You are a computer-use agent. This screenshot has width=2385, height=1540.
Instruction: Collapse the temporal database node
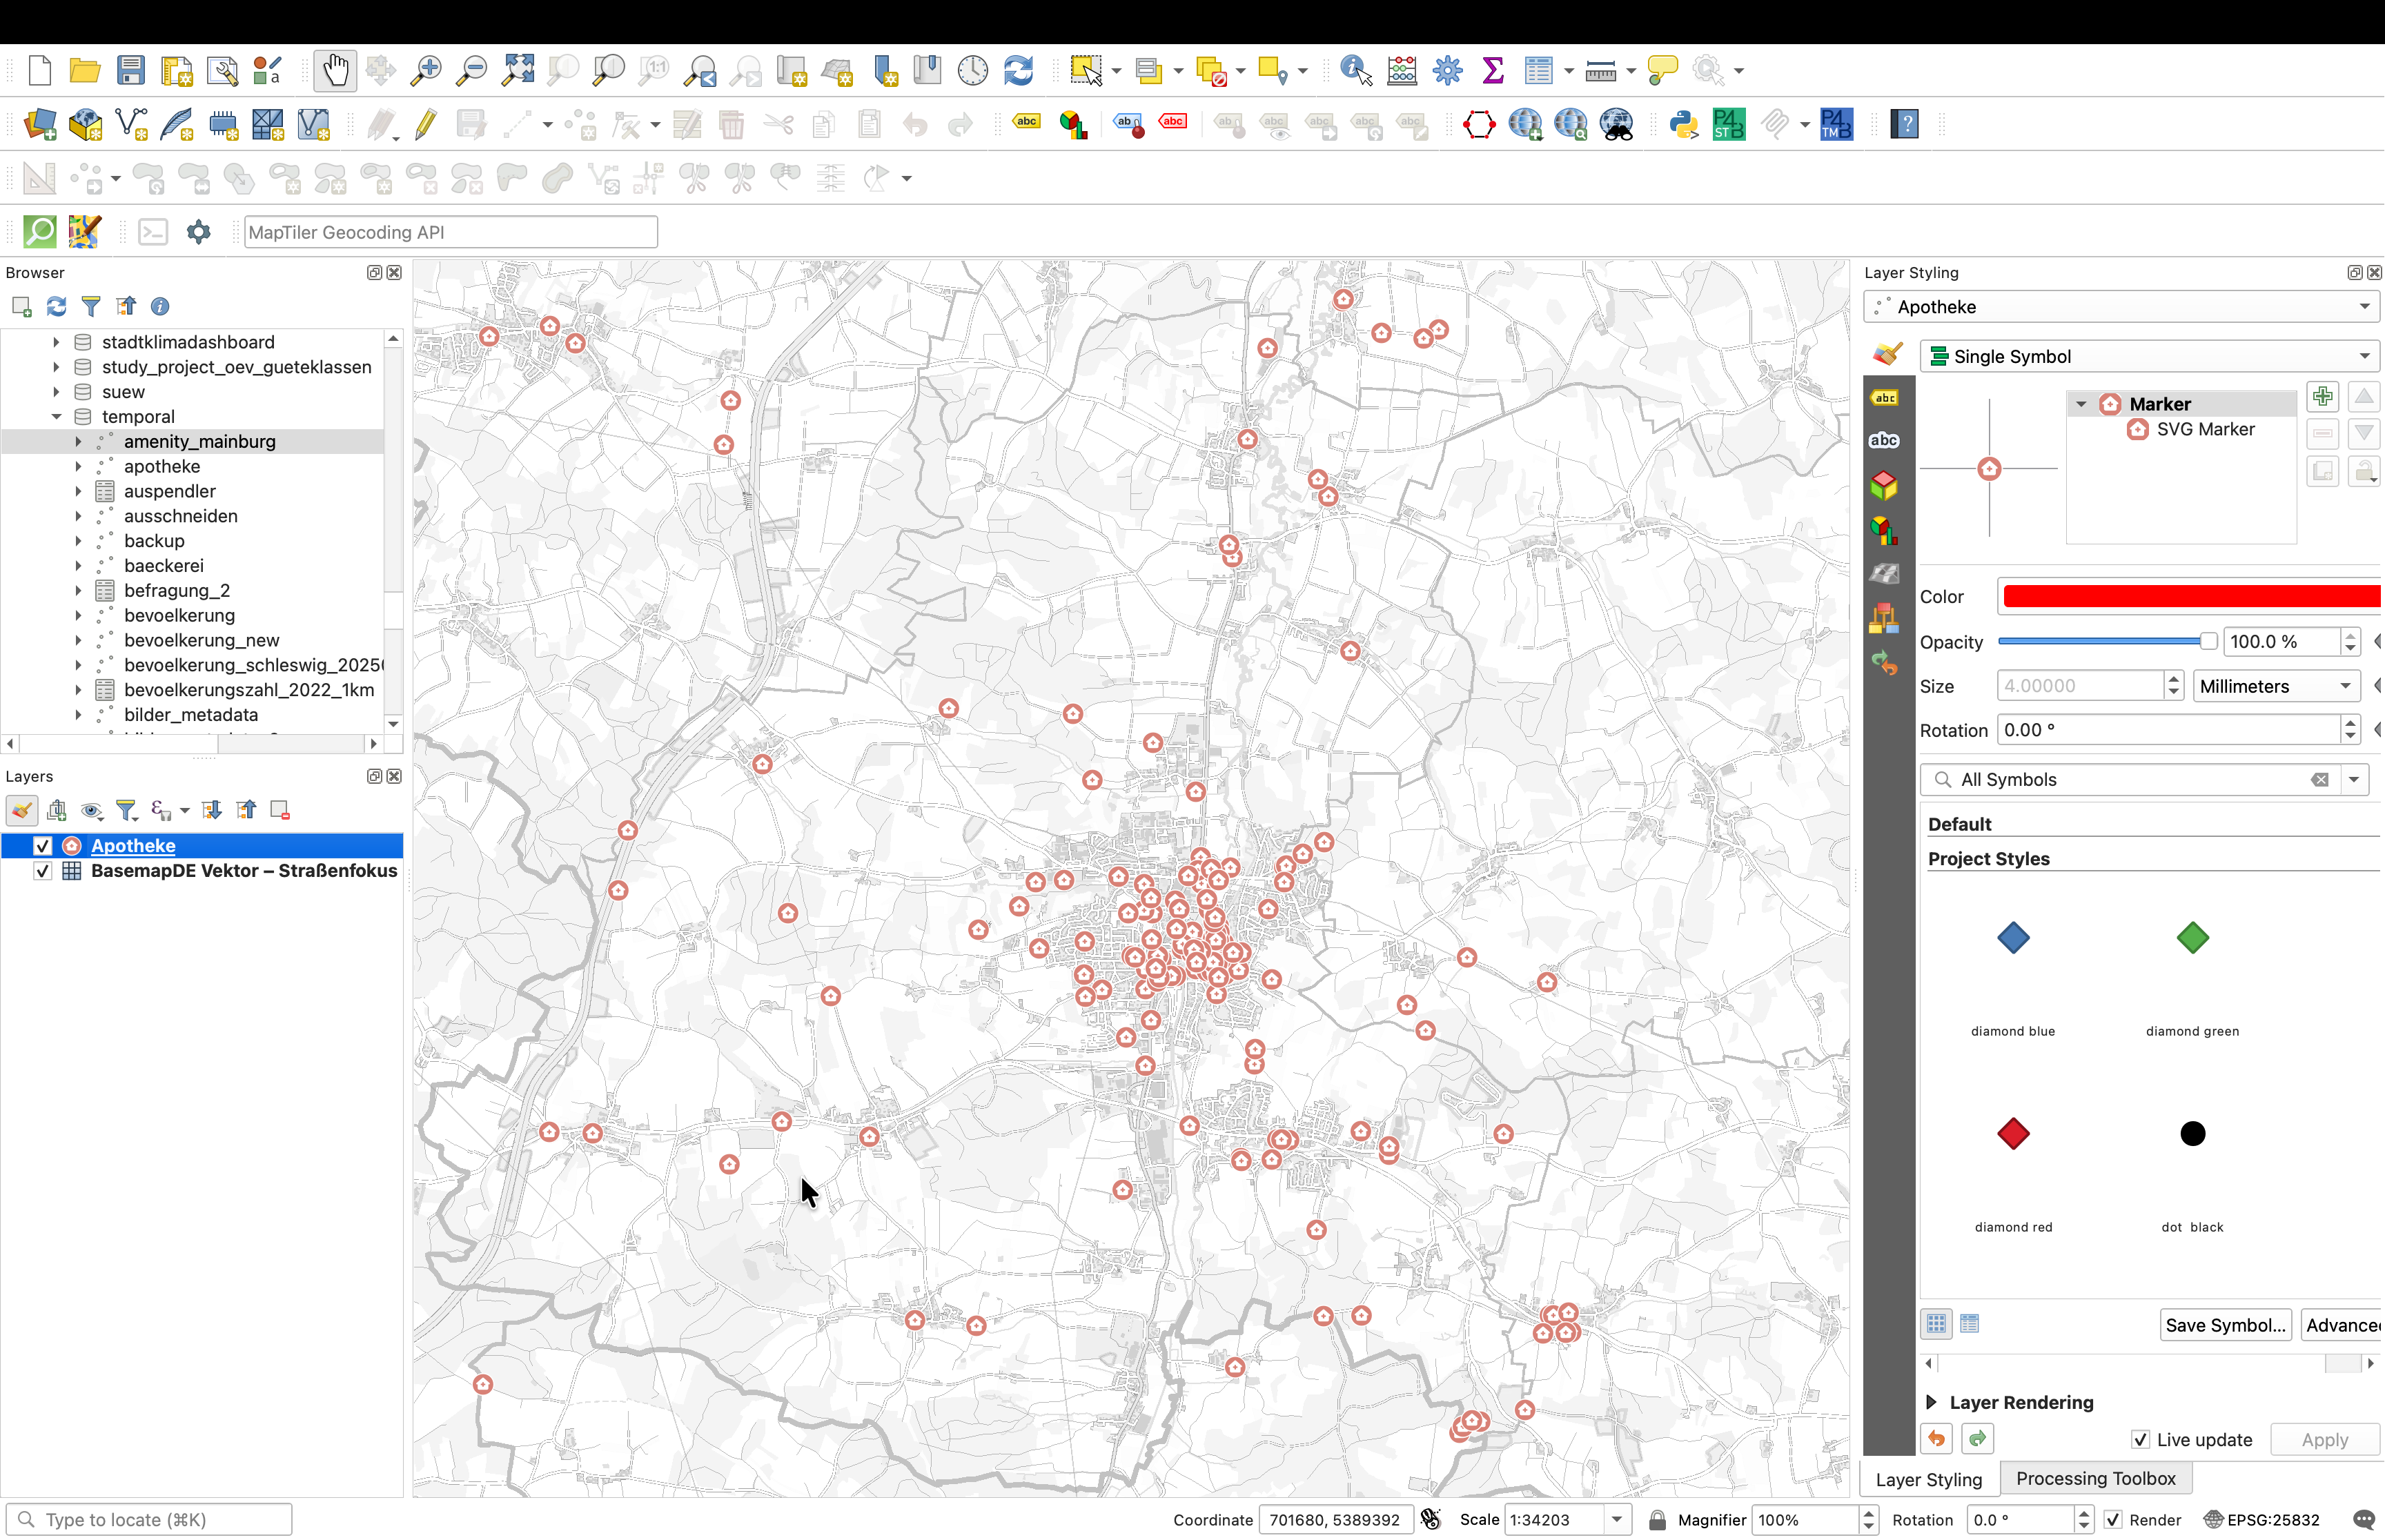coord(56,416)
